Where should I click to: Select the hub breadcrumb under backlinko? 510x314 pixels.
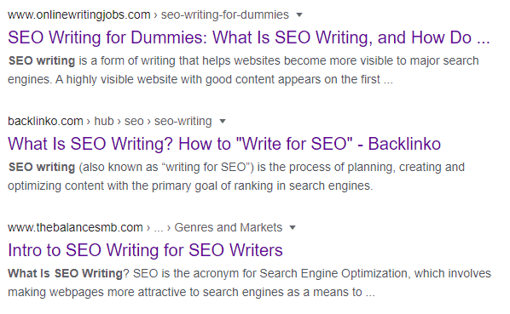point(104,122)
